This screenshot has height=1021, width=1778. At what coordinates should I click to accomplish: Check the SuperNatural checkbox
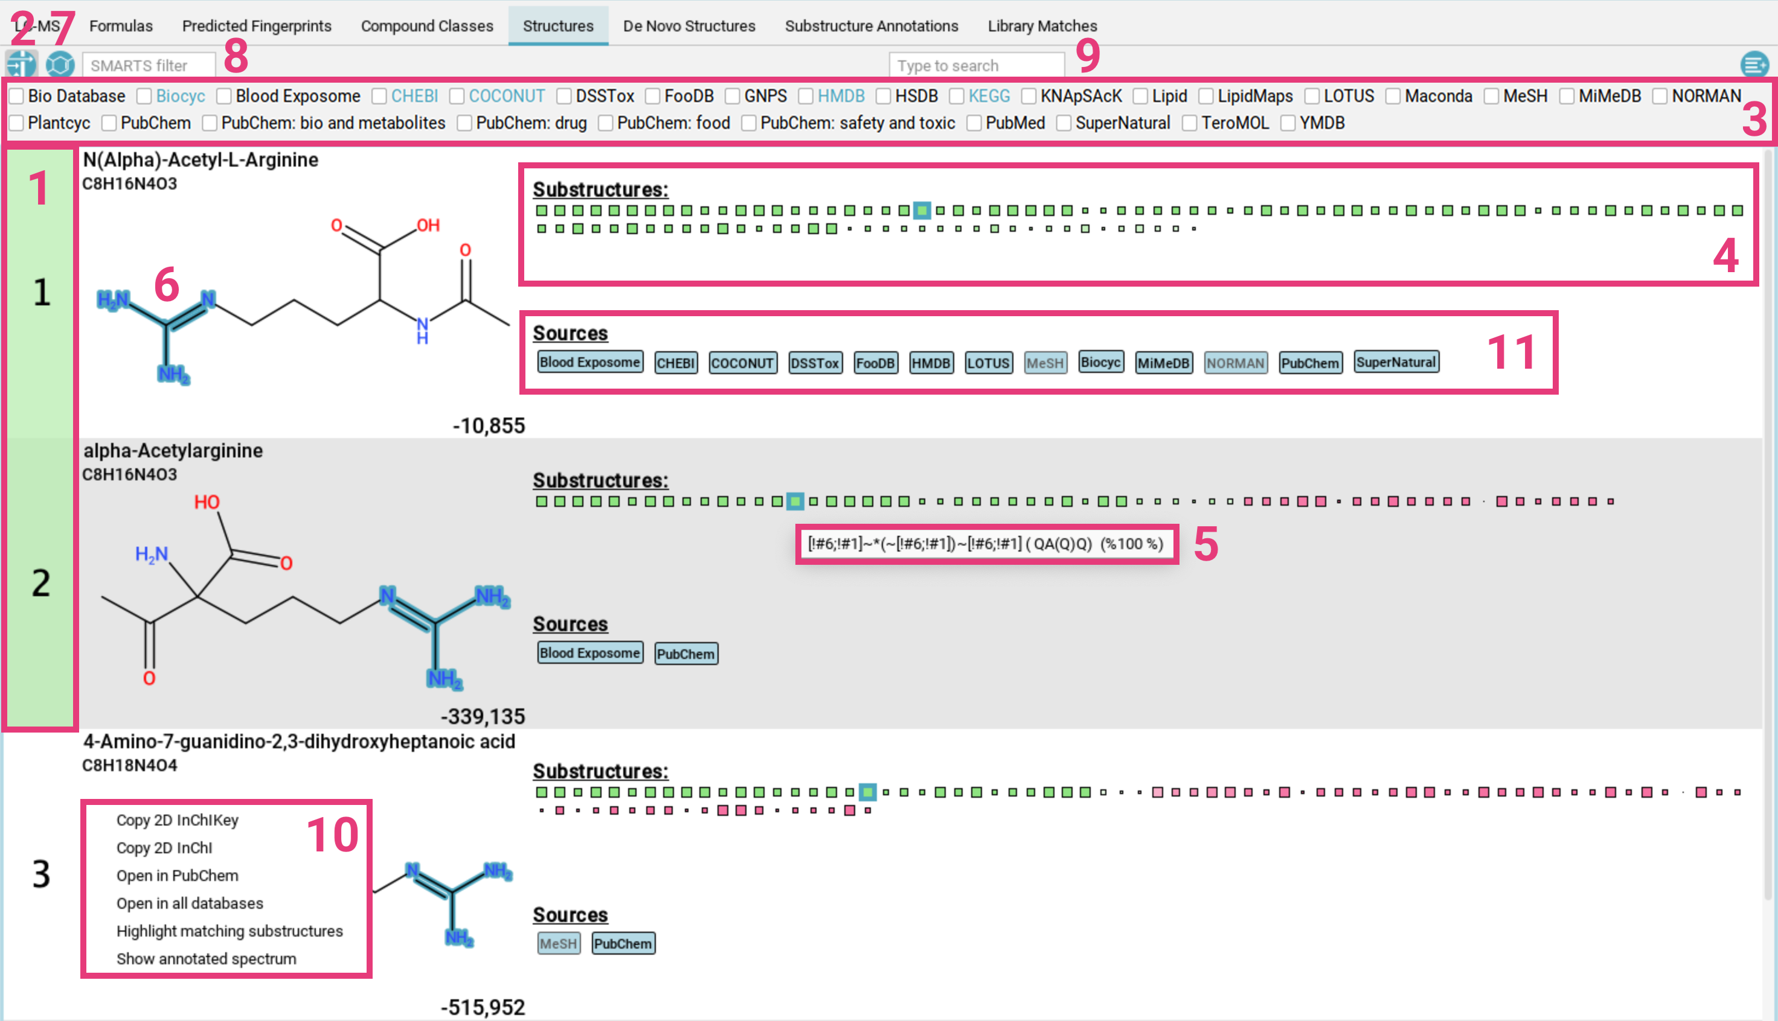pyautogui.click(x=1064, y=124)
